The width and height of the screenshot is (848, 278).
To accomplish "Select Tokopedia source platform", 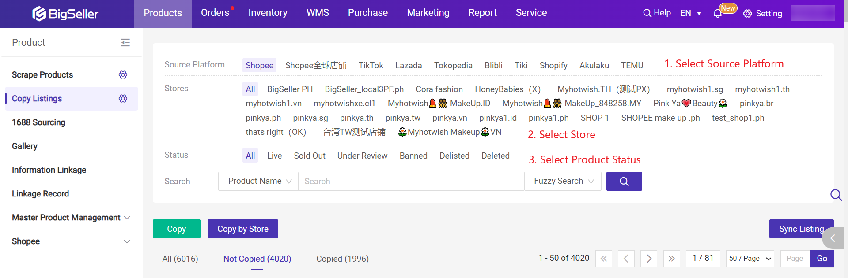I will point(453,65).
